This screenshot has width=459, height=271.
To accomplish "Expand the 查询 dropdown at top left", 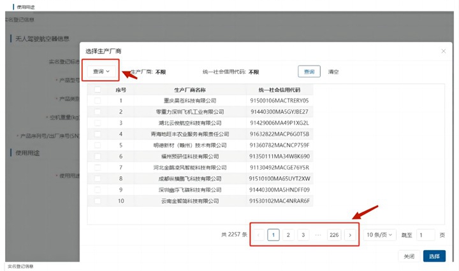I will (101, 71).
